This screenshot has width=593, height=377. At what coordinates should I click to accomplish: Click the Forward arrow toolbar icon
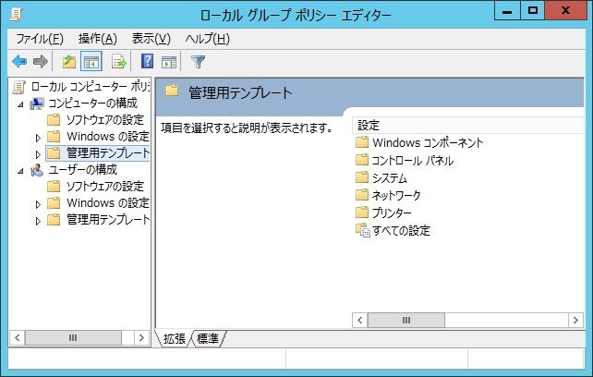pyautogui.click(x=41, y=61)
